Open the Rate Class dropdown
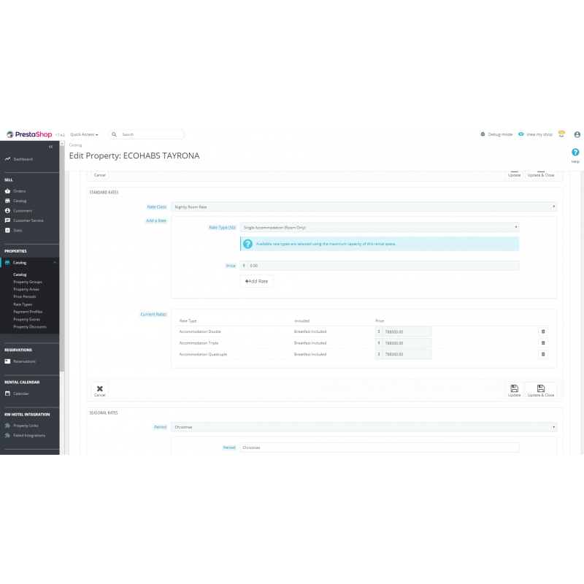Viewport: 584px width, 584px height. [x=364, y=207]
